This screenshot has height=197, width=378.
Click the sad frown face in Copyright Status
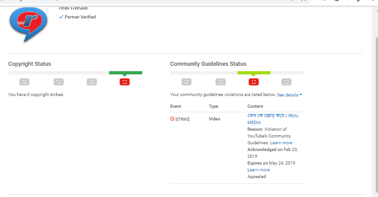(24, 82)
